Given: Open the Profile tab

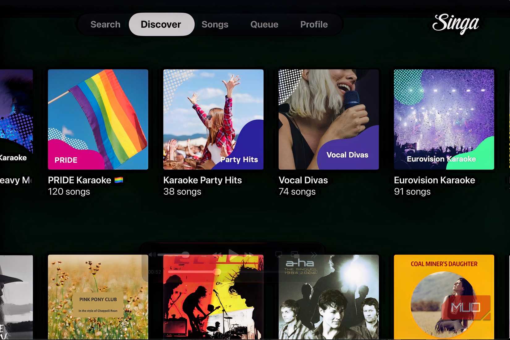Looking at the screenshot, I should point(314,24).
